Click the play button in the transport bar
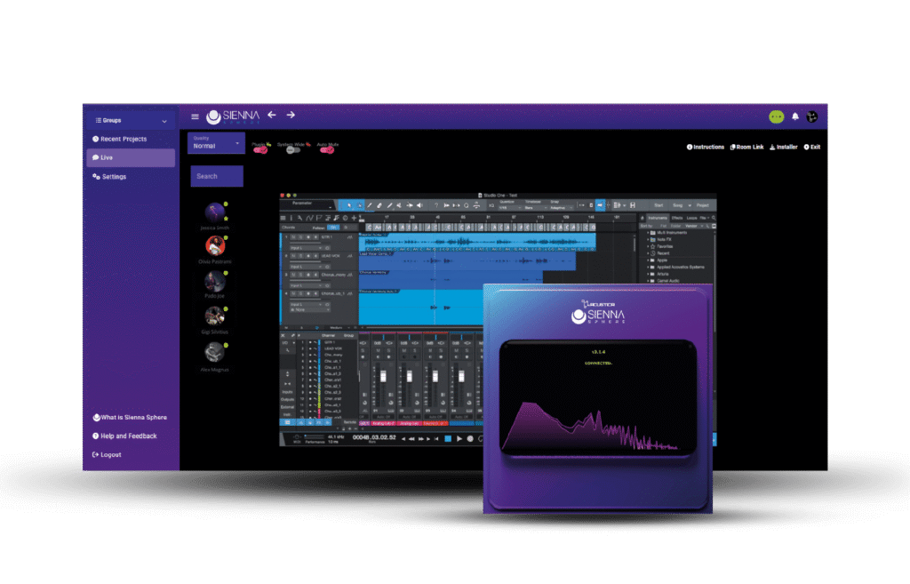This screenshot has height=584, width=910. [x=459, y=439]
